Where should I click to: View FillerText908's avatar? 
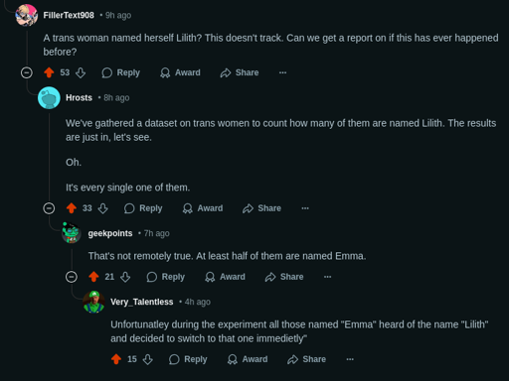point(27,15)
